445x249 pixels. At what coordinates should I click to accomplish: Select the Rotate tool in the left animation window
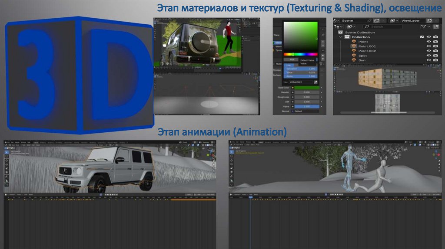click(x=7, y=164)
